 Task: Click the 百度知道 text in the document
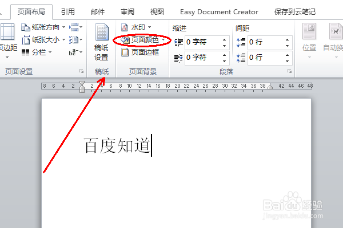click(117, 145)
